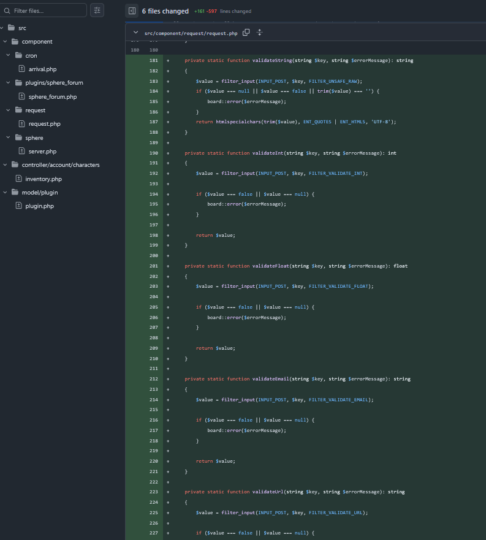Click the validateFloat function name
486x540 pixels.
point(271,266)
